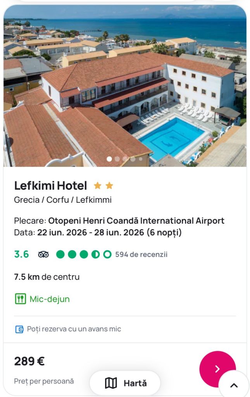Select the fourth carousel dot indicator
Viewport: 250px width, 397px height.
133,159
